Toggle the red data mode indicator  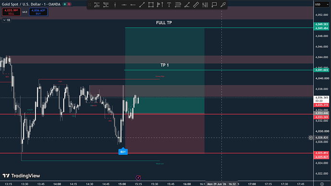click(x=69, y=4)
